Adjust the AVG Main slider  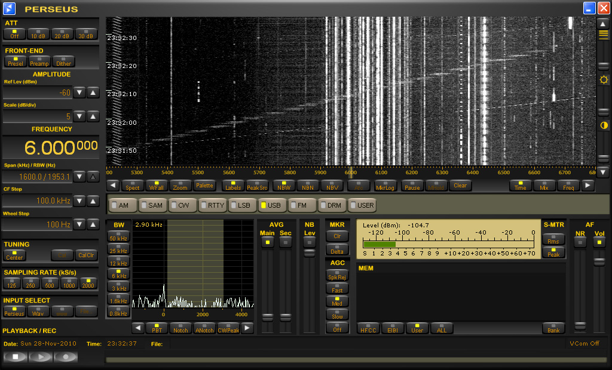click(267, 317)
